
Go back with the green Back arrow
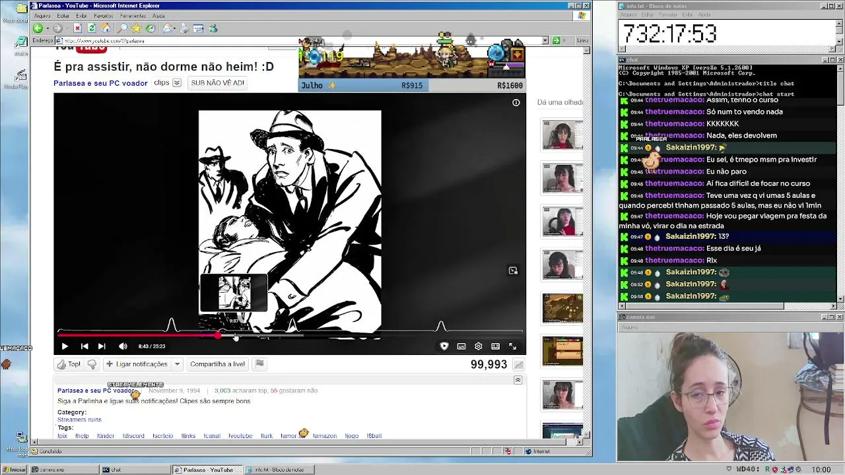(x=38, y=28)
